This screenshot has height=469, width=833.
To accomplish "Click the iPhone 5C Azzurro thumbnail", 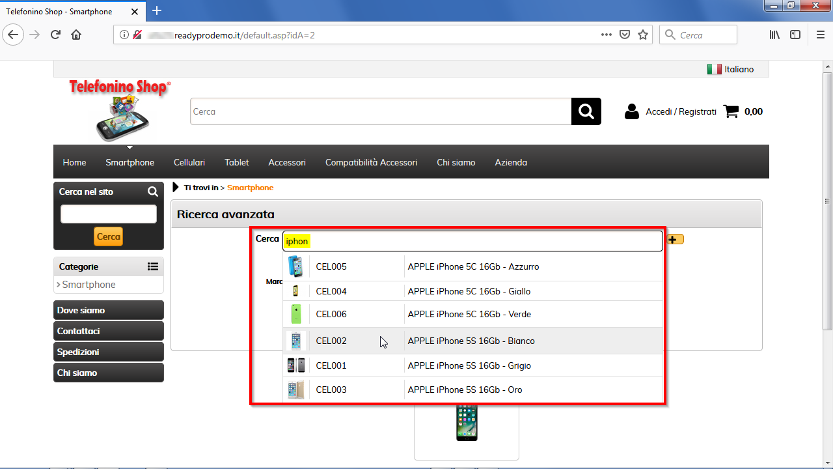I will [x=296, y=266].
